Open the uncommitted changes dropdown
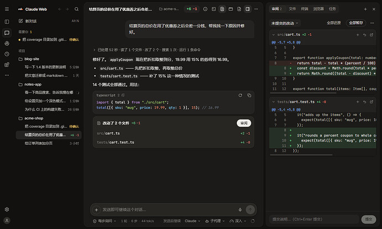 (x=285, y=23)
